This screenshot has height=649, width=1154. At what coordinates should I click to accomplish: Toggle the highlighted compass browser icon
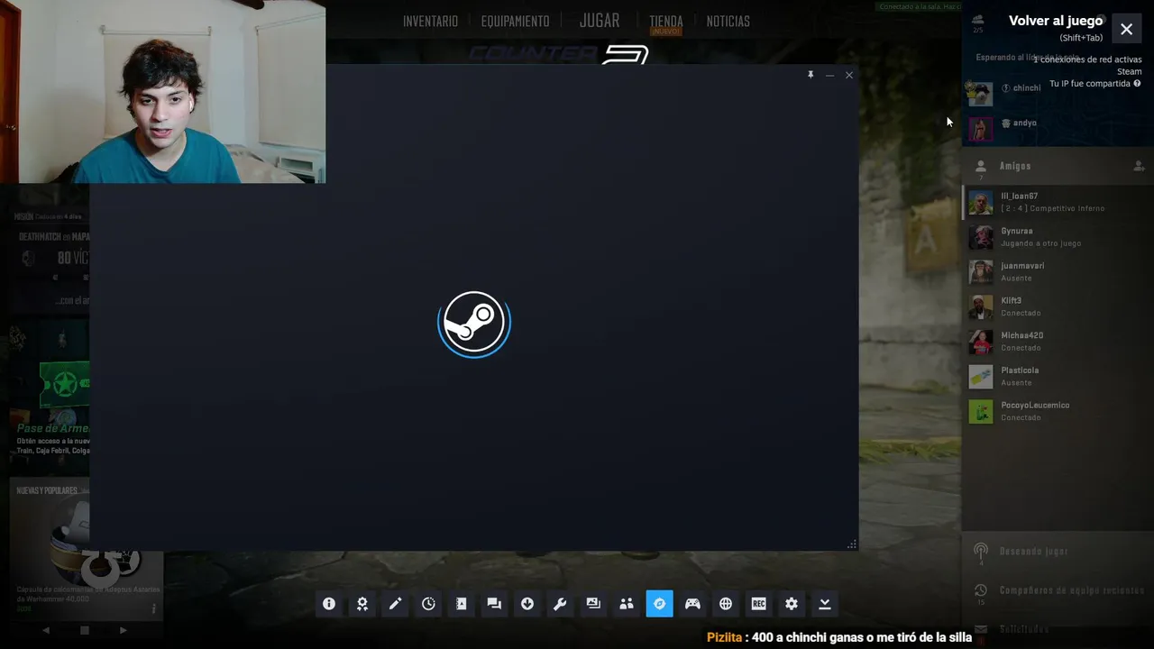(660, 604)
